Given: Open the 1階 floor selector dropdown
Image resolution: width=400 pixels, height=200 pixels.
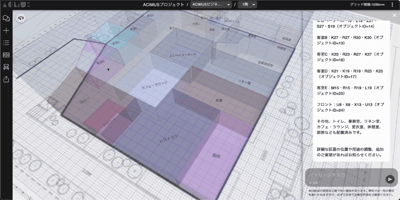Looking at the screenshot, I should (x=247, y=4).
